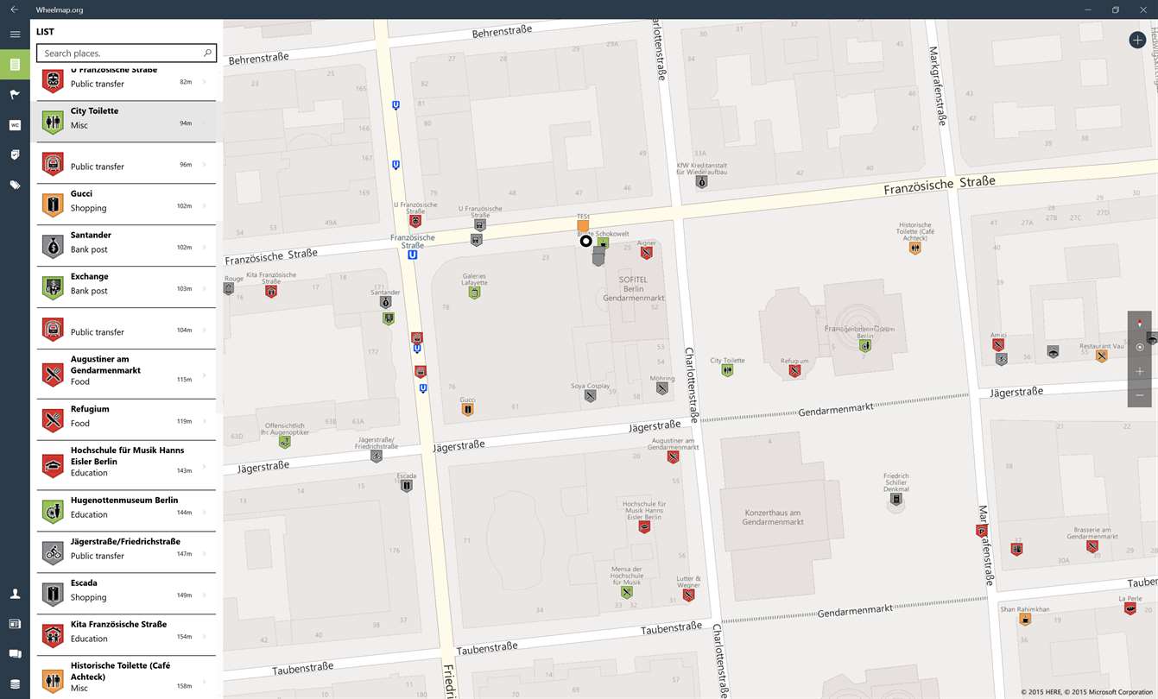Select the Kita Französische Straße map marker

pos(271,292)
